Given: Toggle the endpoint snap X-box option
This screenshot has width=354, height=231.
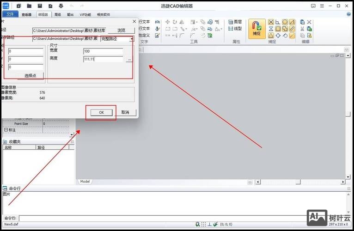Looking at the screenshot, I should (271, 22).
